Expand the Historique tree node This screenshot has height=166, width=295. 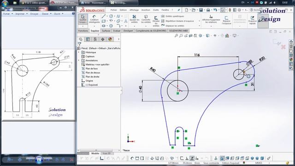79,52
